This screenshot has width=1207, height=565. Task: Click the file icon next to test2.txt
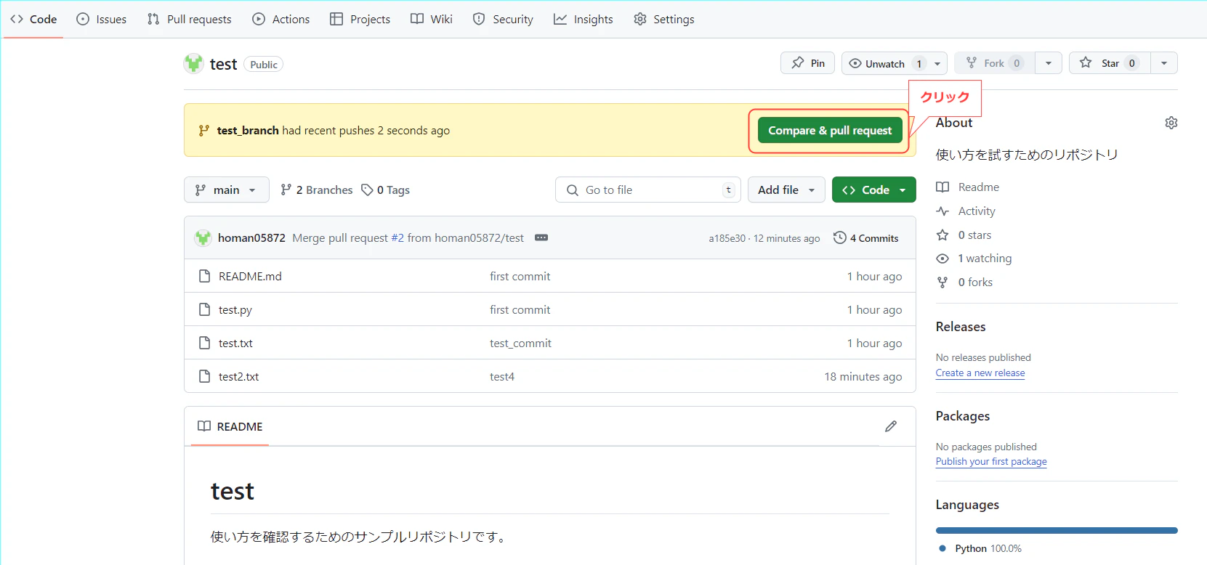click(x=204, y=376)
